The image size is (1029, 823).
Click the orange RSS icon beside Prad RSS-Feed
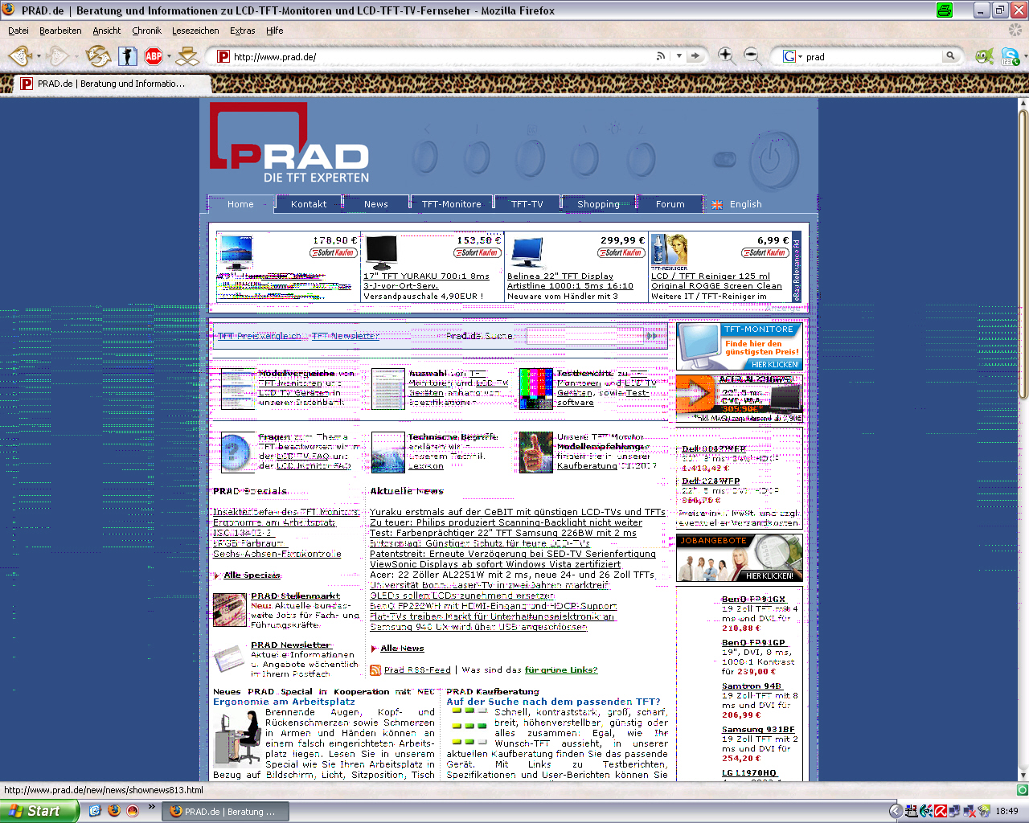point(375,670)
